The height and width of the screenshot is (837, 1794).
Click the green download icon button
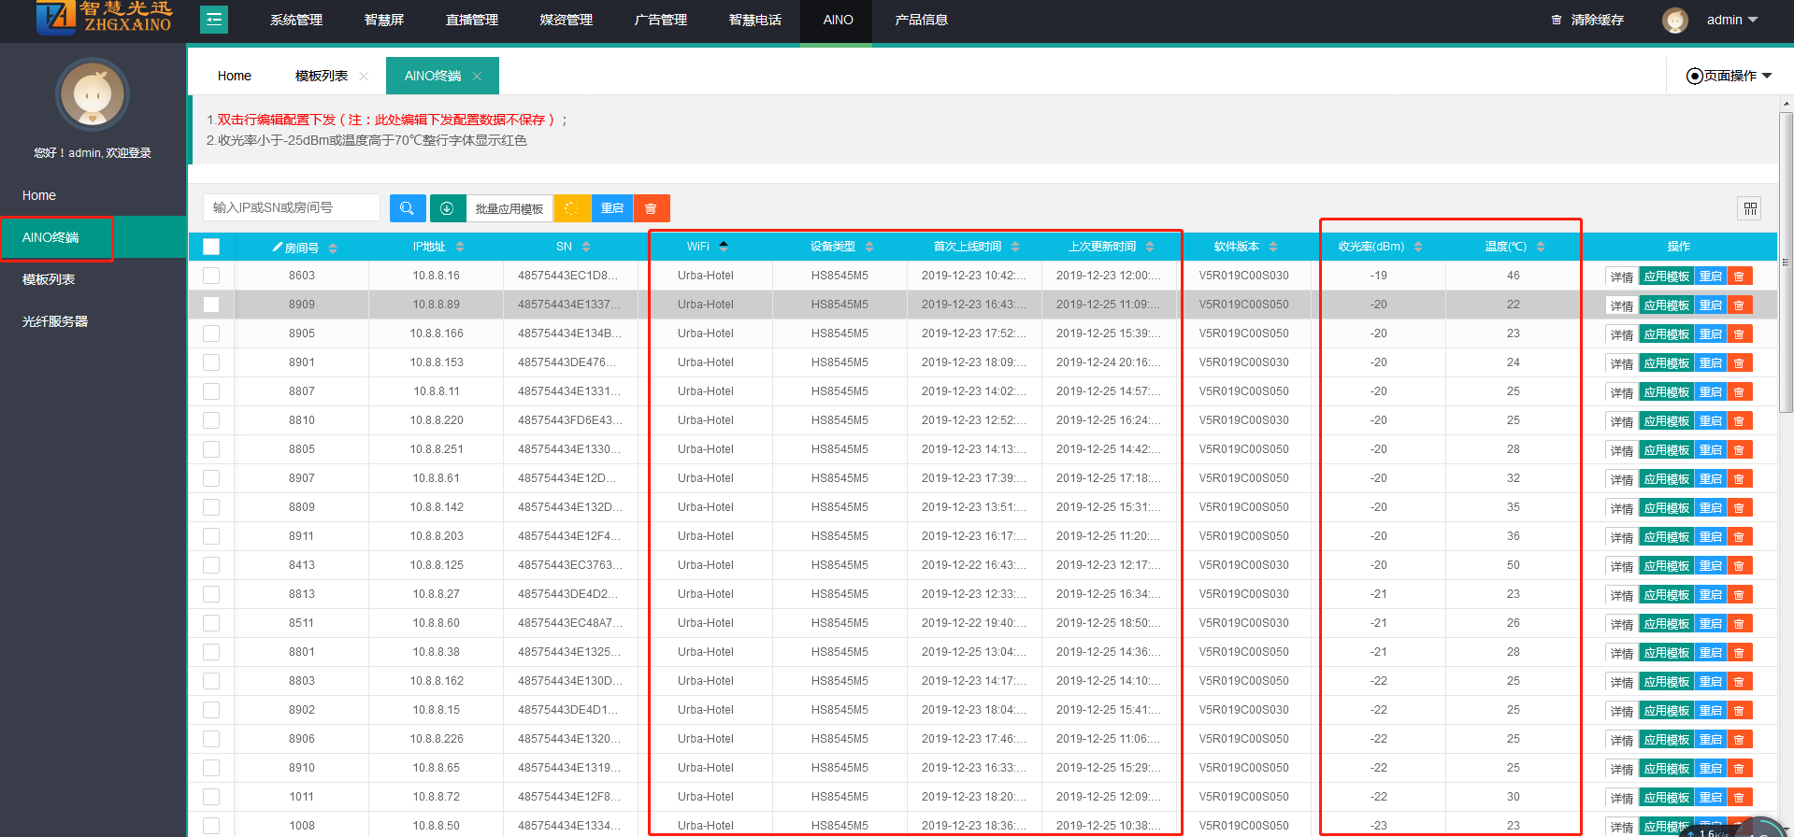pos(447,208)
